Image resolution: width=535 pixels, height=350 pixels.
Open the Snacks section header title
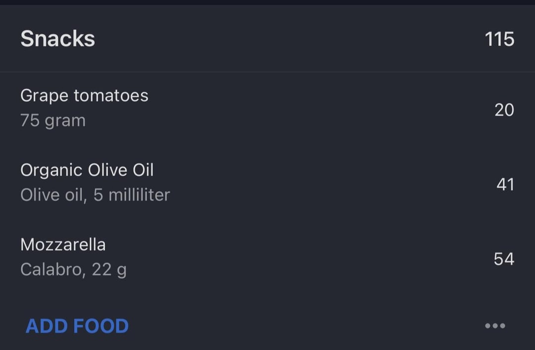coord(57,39)
